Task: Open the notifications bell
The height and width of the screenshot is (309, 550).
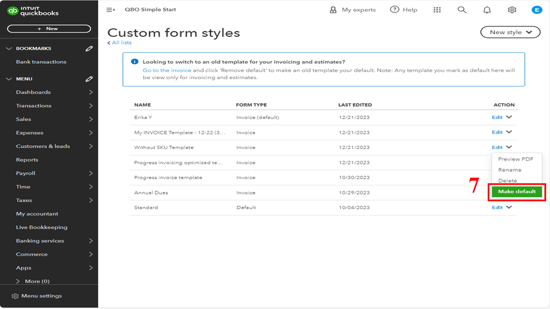Action: (x=487, y=10)
